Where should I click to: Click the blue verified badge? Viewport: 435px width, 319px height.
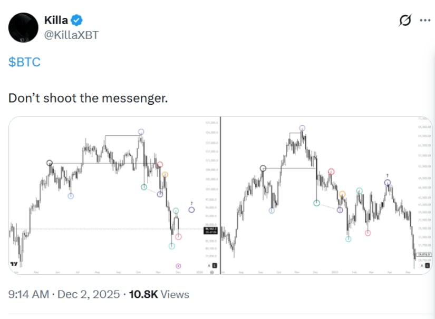point(78,21)
